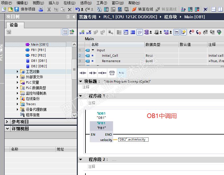Click the insert network icon in editor toolbar
The width and height of the screenshot is (224, 175).
(82, 32)
